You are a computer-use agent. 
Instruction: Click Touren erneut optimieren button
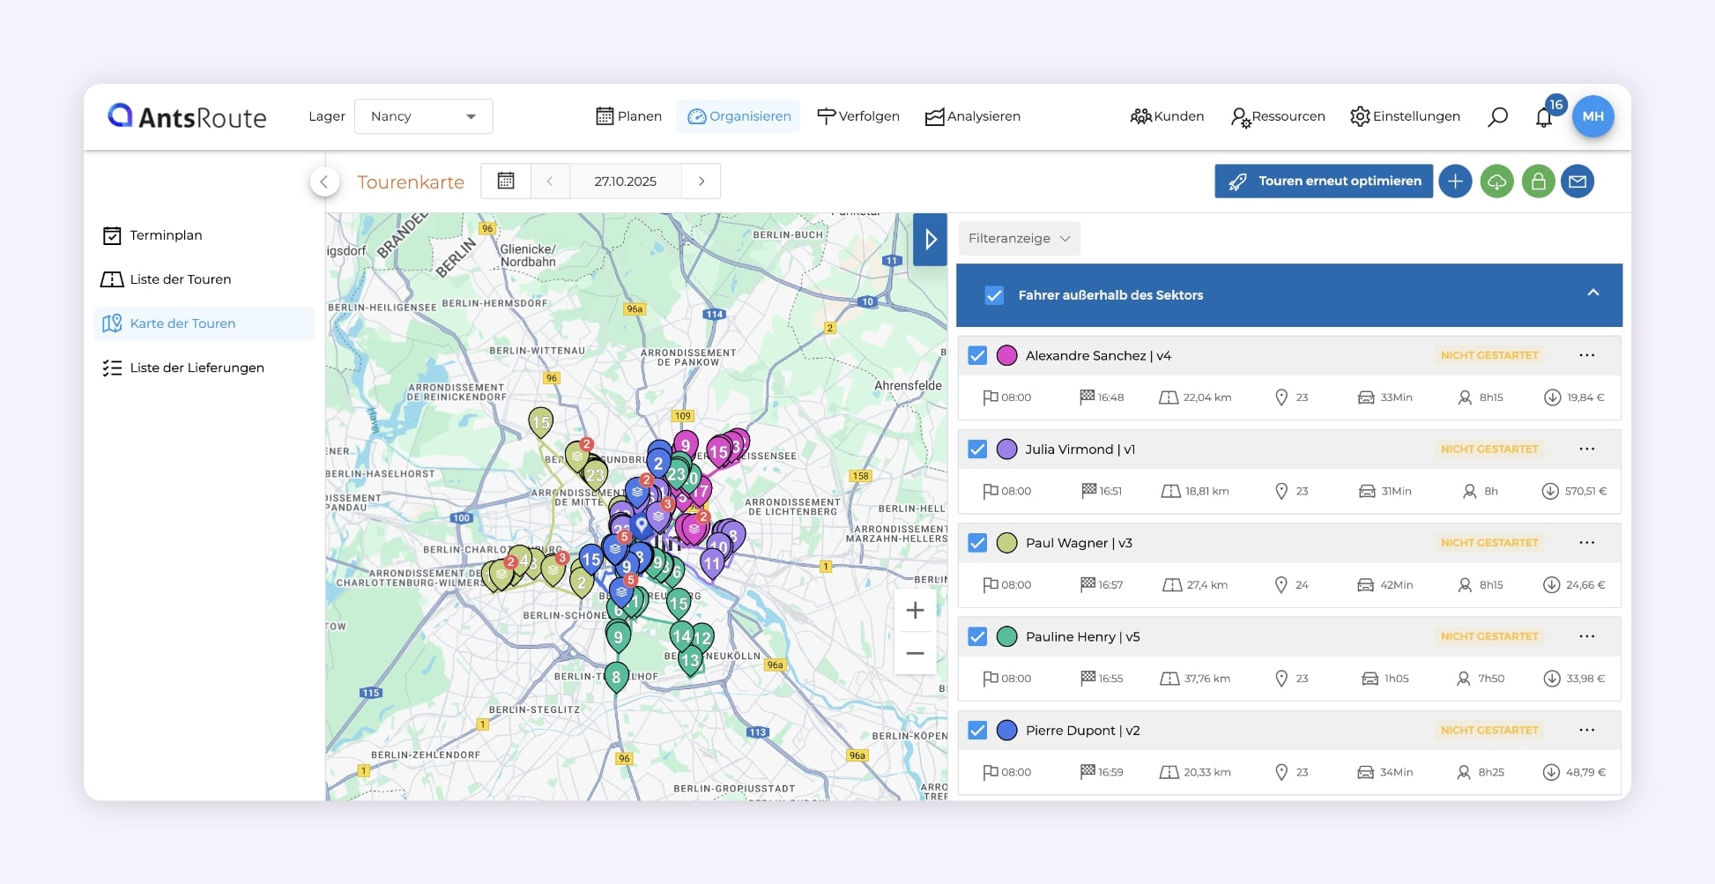point(1323,182)
